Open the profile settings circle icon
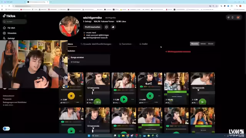The width and height of the screenshot is (246, 138). [106, 27]
